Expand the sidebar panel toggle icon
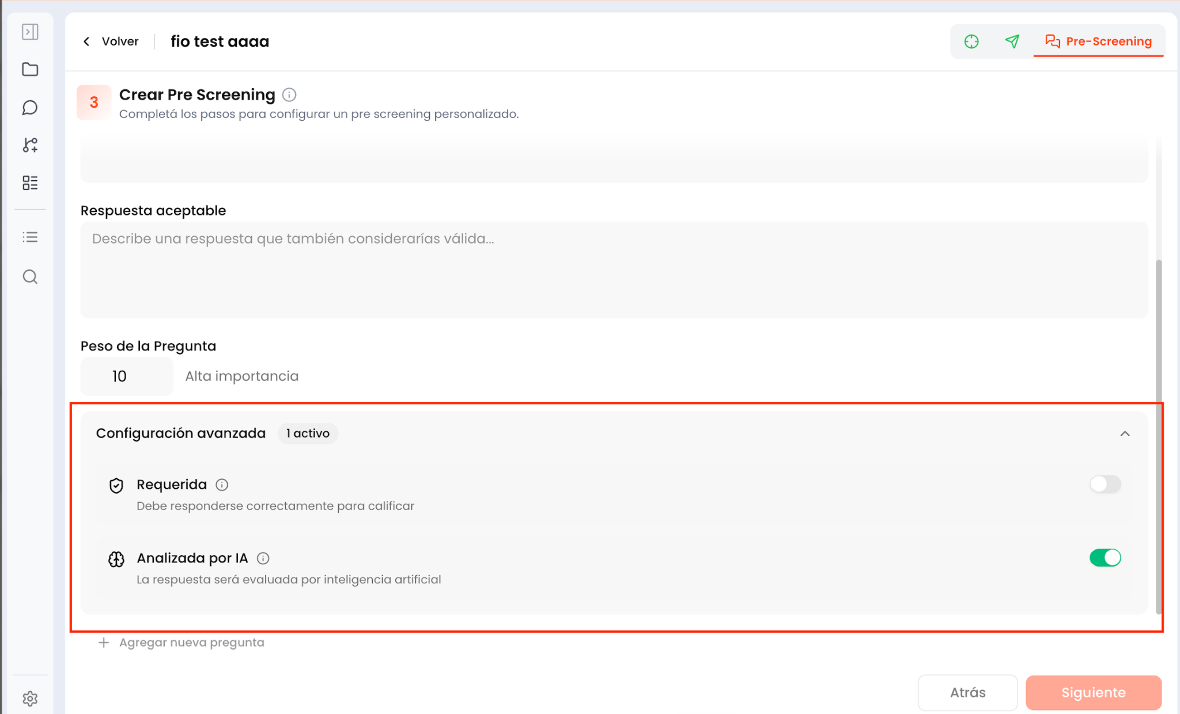 30,32
